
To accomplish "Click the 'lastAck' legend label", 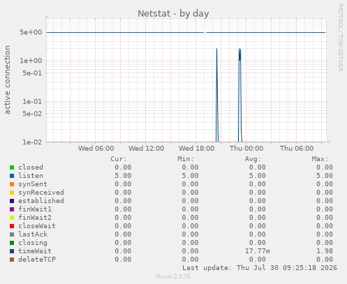I will (x=33, y=234).
